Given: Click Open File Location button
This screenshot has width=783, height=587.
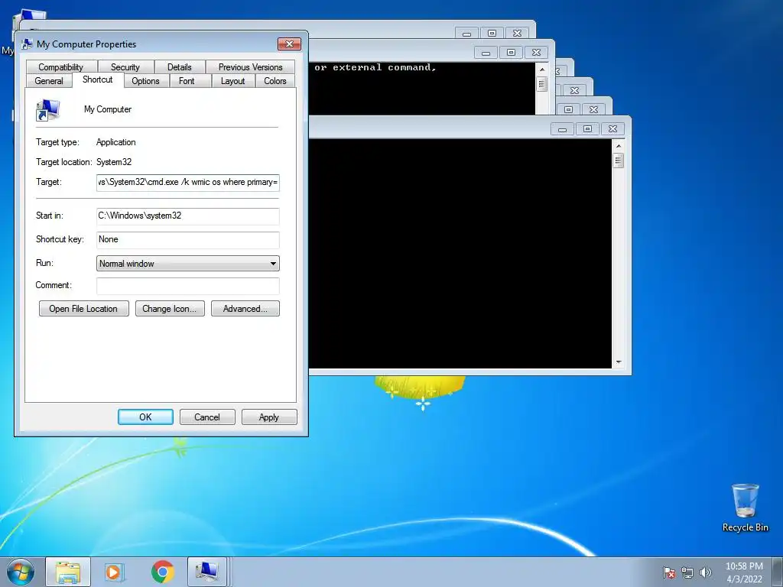Looking at the screenshot, I should 83,309.
